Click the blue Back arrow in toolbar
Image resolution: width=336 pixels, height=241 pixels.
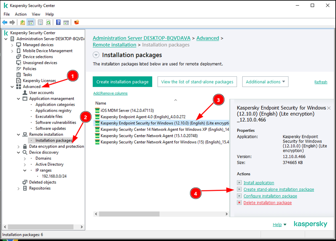click(x=5, y=22)
